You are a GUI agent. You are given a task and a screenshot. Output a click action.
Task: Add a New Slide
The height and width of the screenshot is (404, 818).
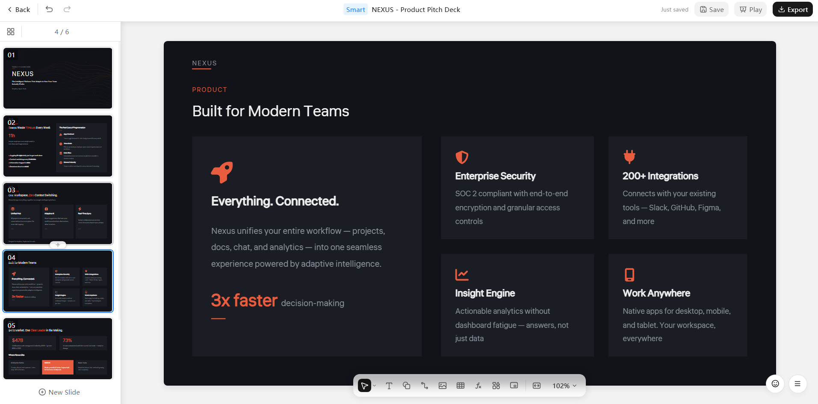click(59, 392)
